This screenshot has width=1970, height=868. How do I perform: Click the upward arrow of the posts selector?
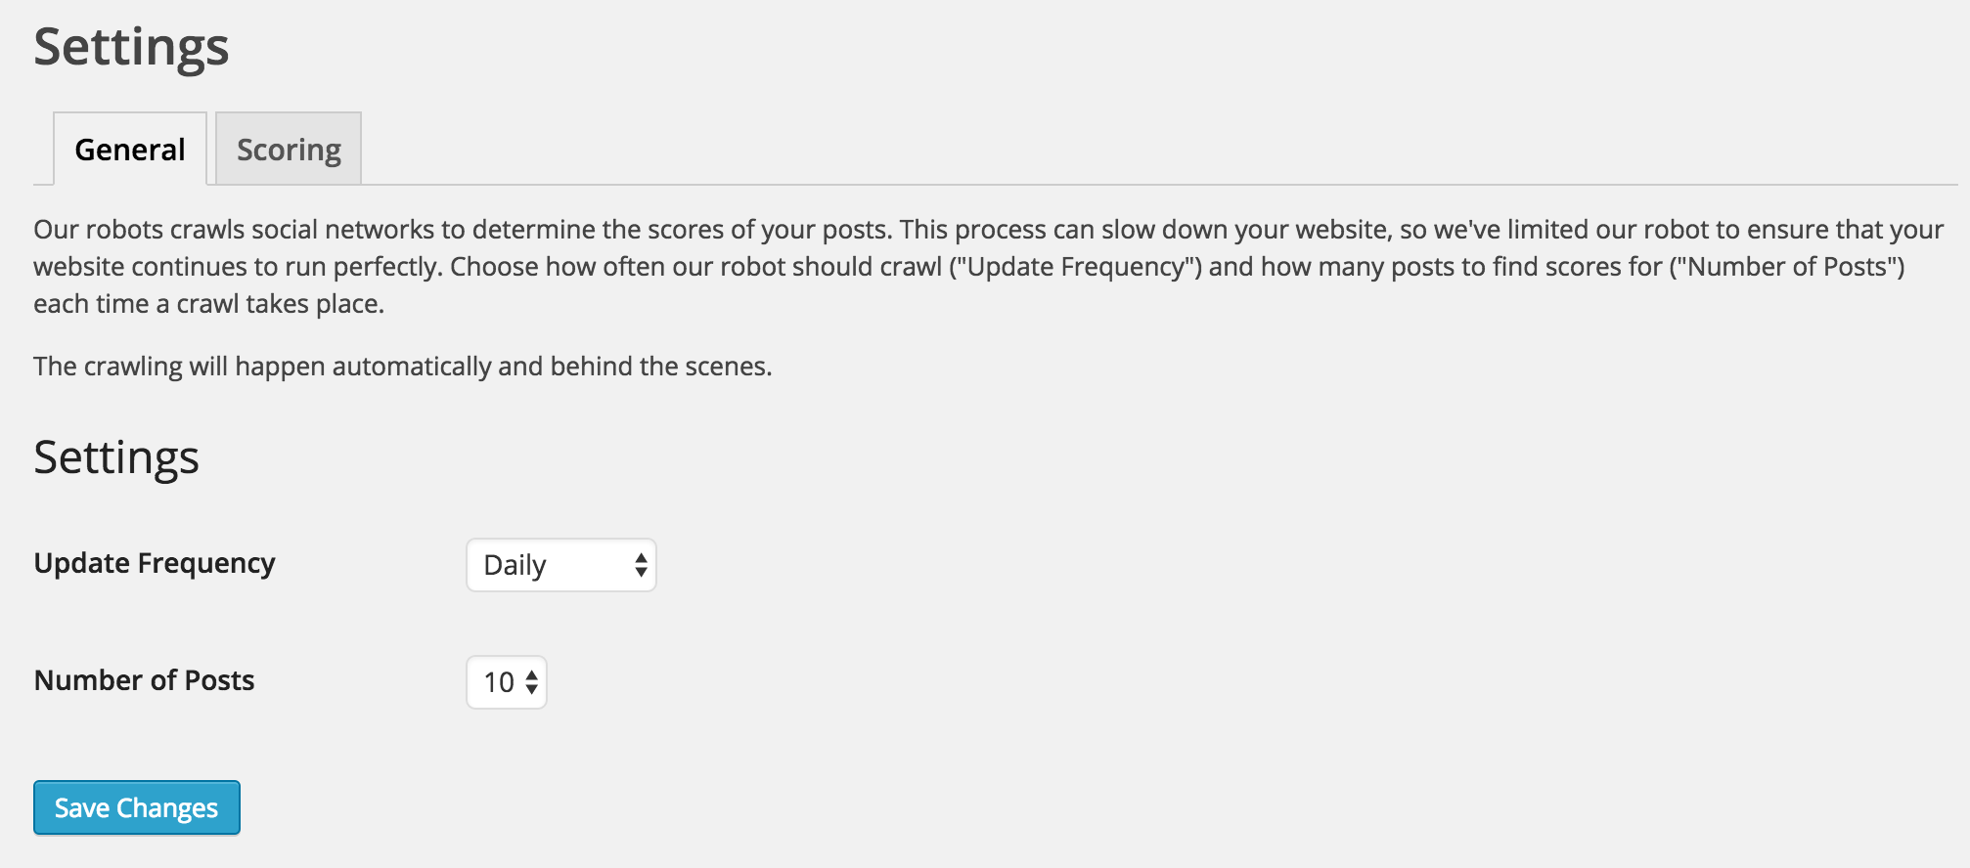pos(531,675)
